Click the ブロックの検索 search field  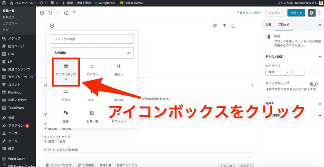click(92, 39)
